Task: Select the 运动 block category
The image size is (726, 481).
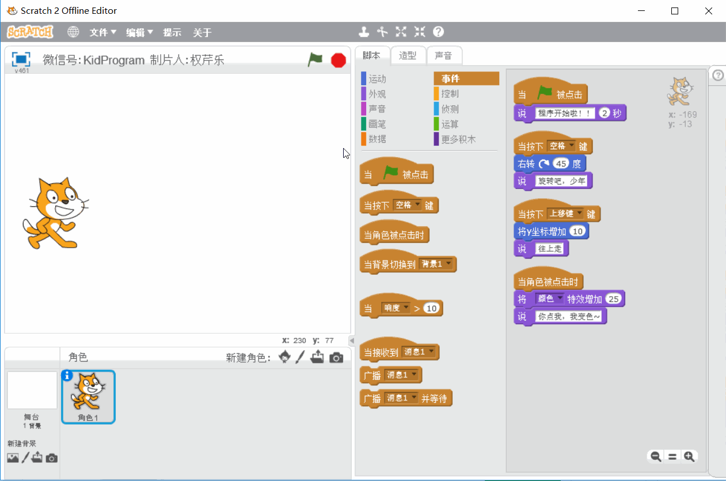Action: tap(378, 79)
